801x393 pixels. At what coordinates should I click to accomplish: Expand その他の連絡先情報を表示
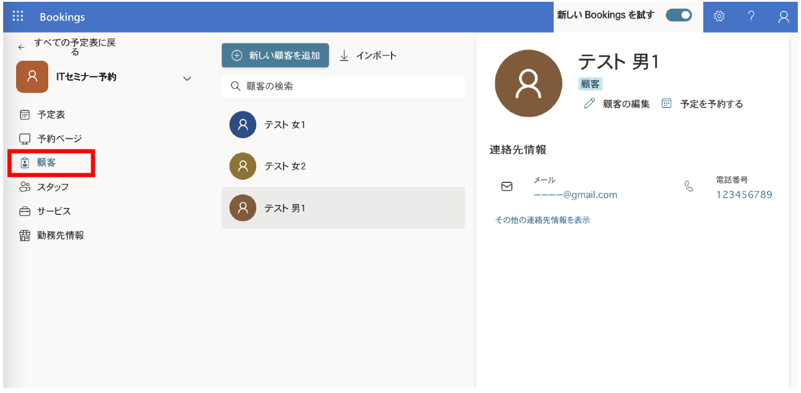542,220
